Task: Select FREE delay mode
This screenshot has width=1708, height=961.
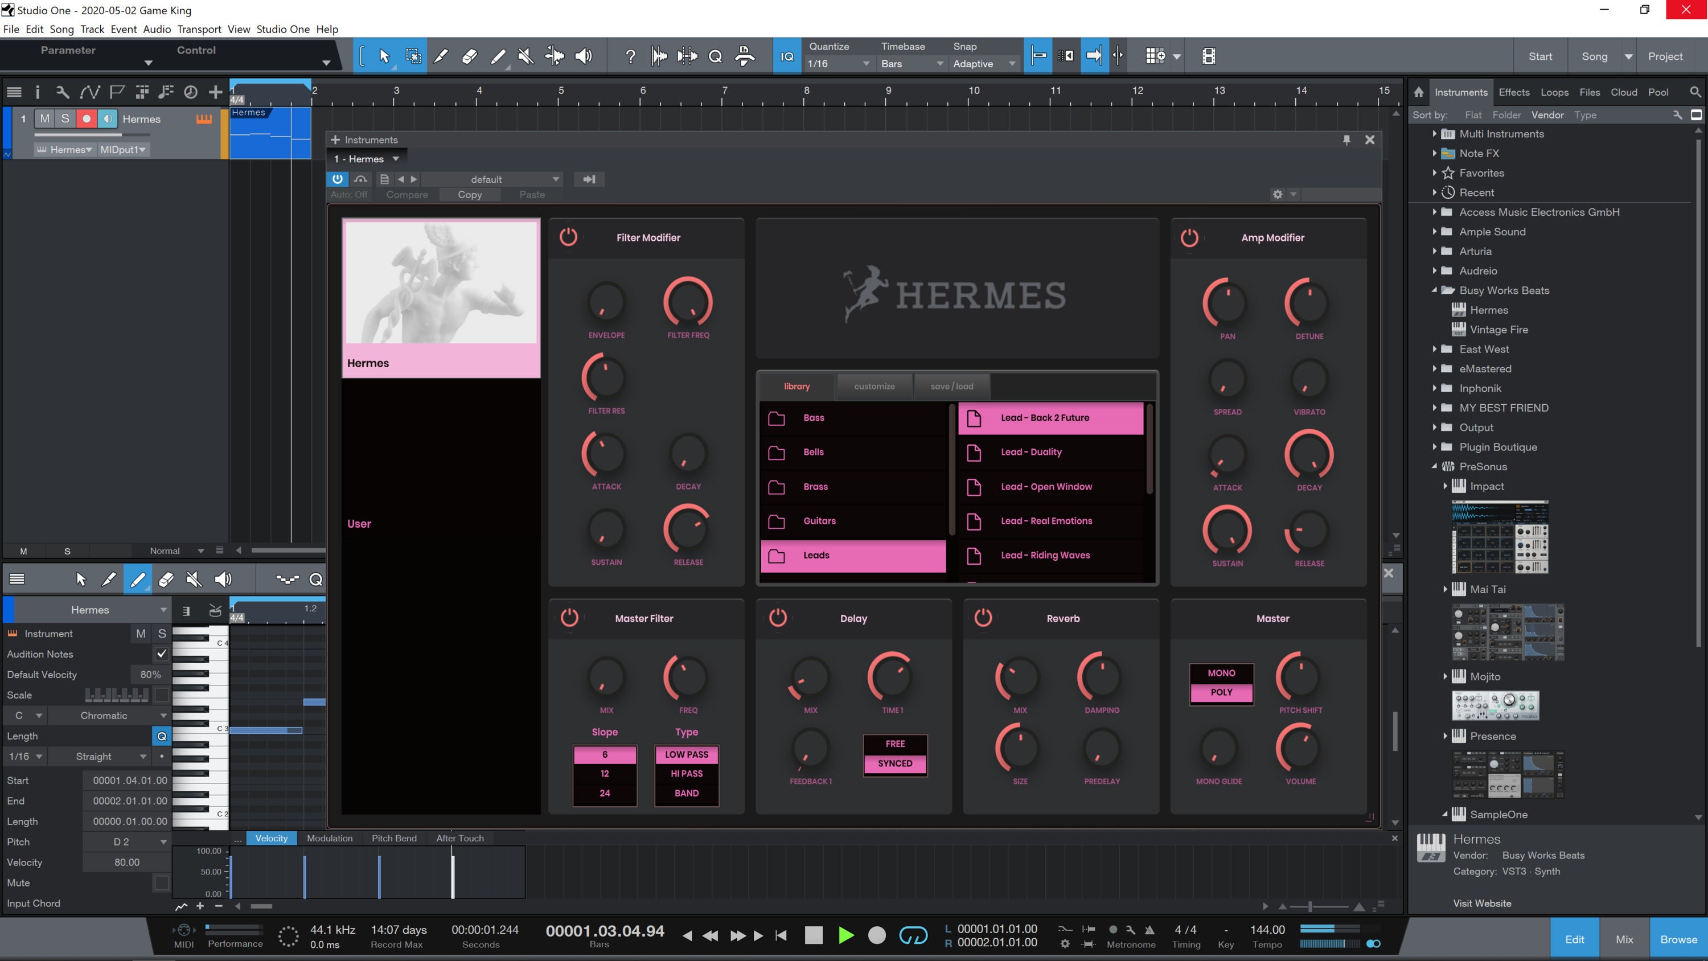Action: coord(895,744)
